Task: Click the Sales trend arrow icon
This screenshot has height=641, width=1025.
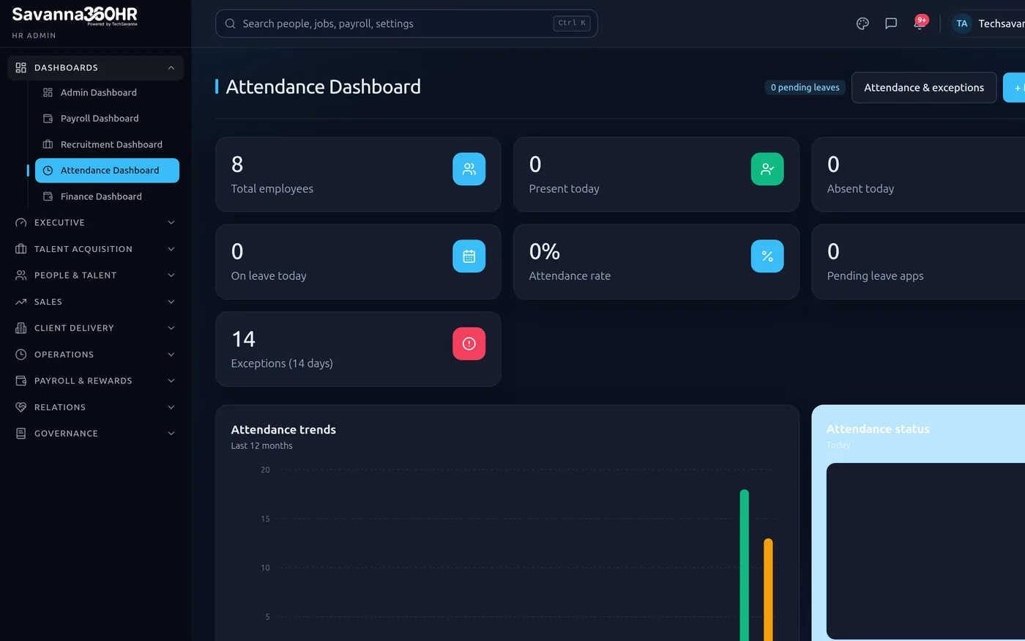Action: click(x=20, y=302)
